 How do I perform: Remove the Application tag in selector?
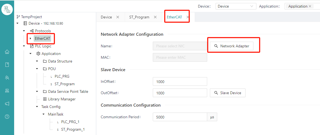[x=310, y=6]
